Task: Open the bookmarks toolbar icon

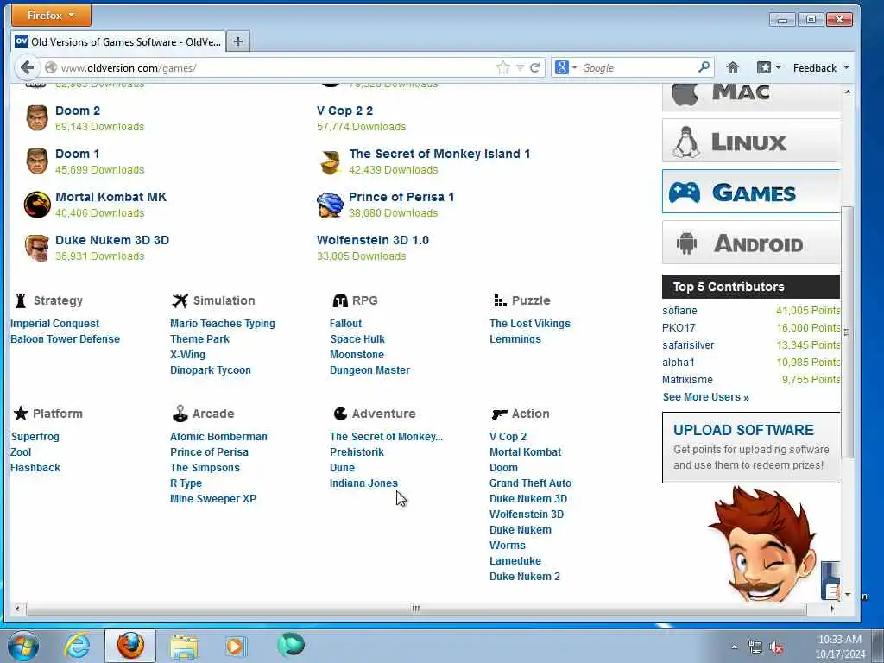Action: point(764,67)
